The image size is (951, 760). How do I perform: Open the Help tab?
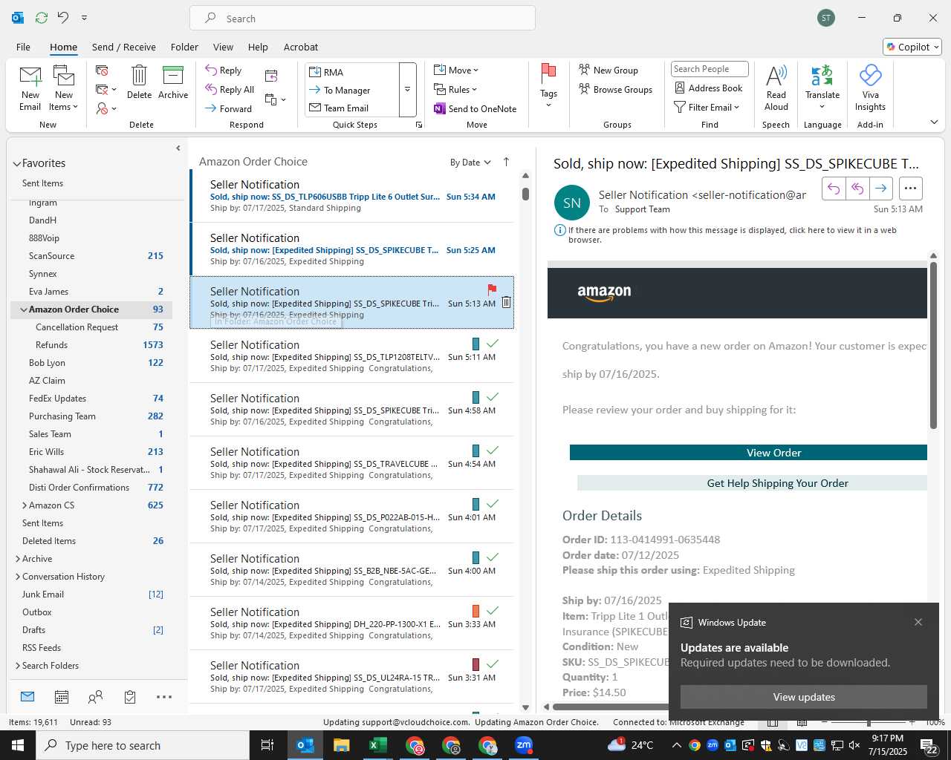(x=258, y=47)
